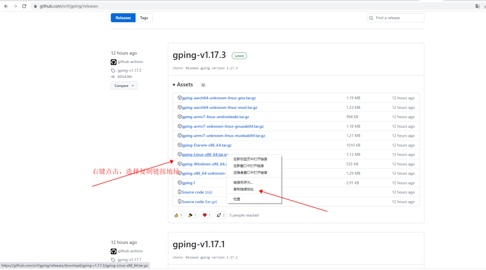Image resolution: width=486 pixels, height=270 pixels.
Task: Download gping-armv7-linux-androideabi.tar.gz
Action: [216, 117]
